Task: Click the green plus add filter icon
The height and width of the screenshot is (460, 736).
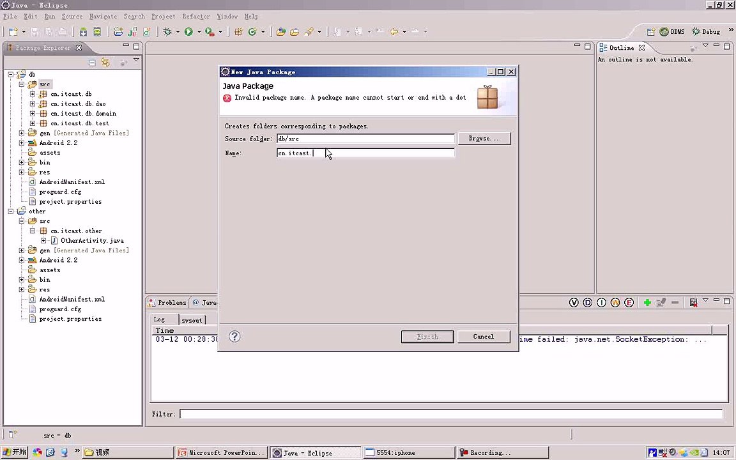Action: pos(647,303)
